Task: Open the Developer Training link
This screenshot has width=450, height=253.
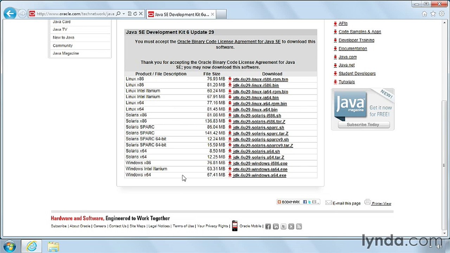Action: pos(356,40)
